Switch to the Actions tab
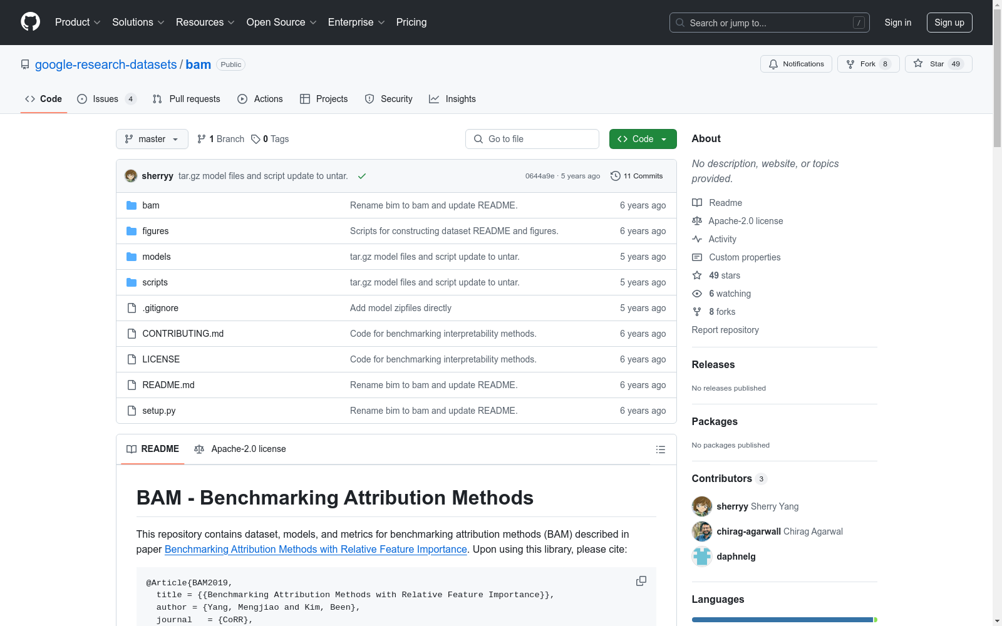 (x=260, y=99)
